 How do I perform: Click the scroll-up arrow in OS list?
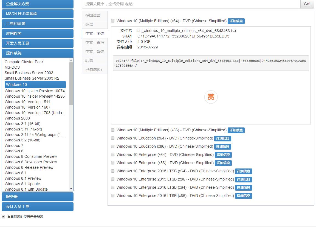click(71, 60)
